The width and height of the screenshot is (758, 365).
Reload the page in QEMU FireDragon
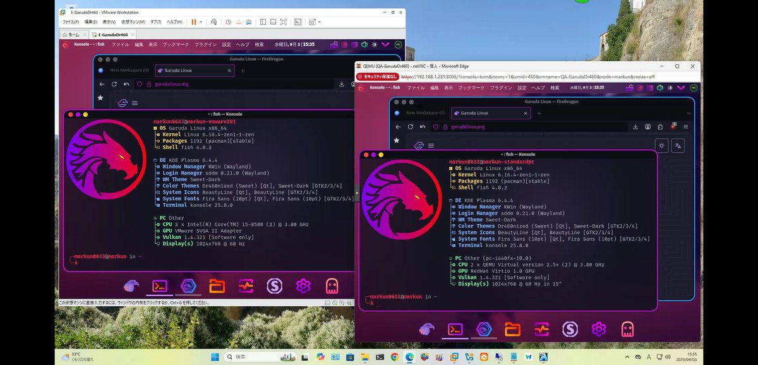pyautogui.click(x=411, y=126)
